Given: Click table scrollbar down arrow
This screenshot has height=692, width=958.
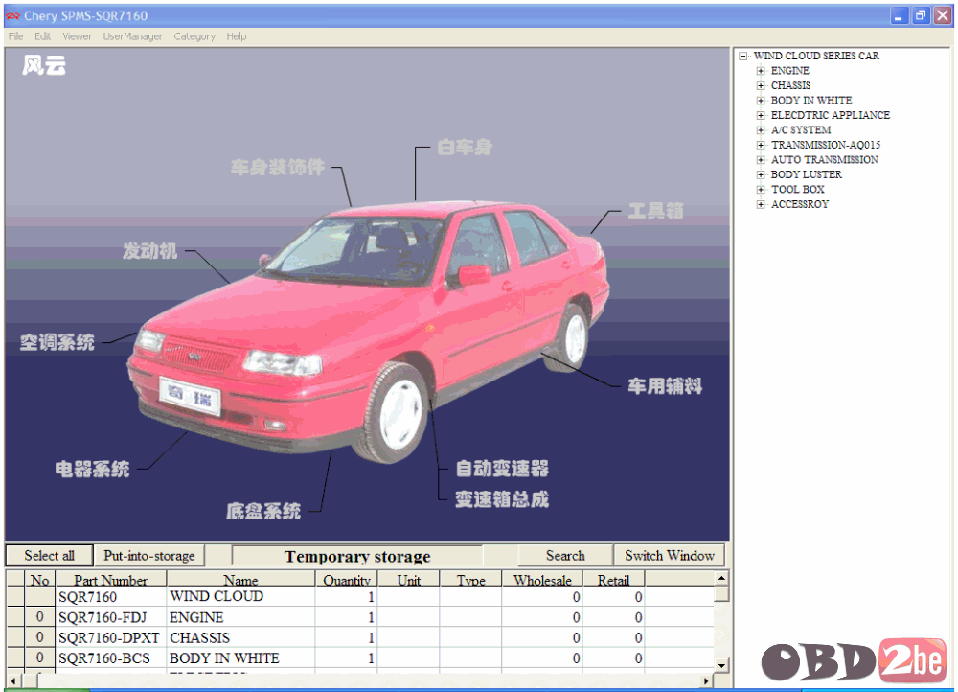Looking at the screenshot, I should click(x=721, y=666).
